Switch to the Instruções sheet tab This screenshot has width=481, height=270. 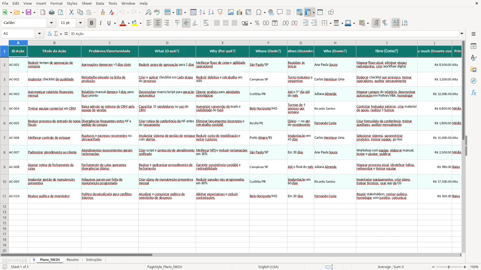(94, 260)
